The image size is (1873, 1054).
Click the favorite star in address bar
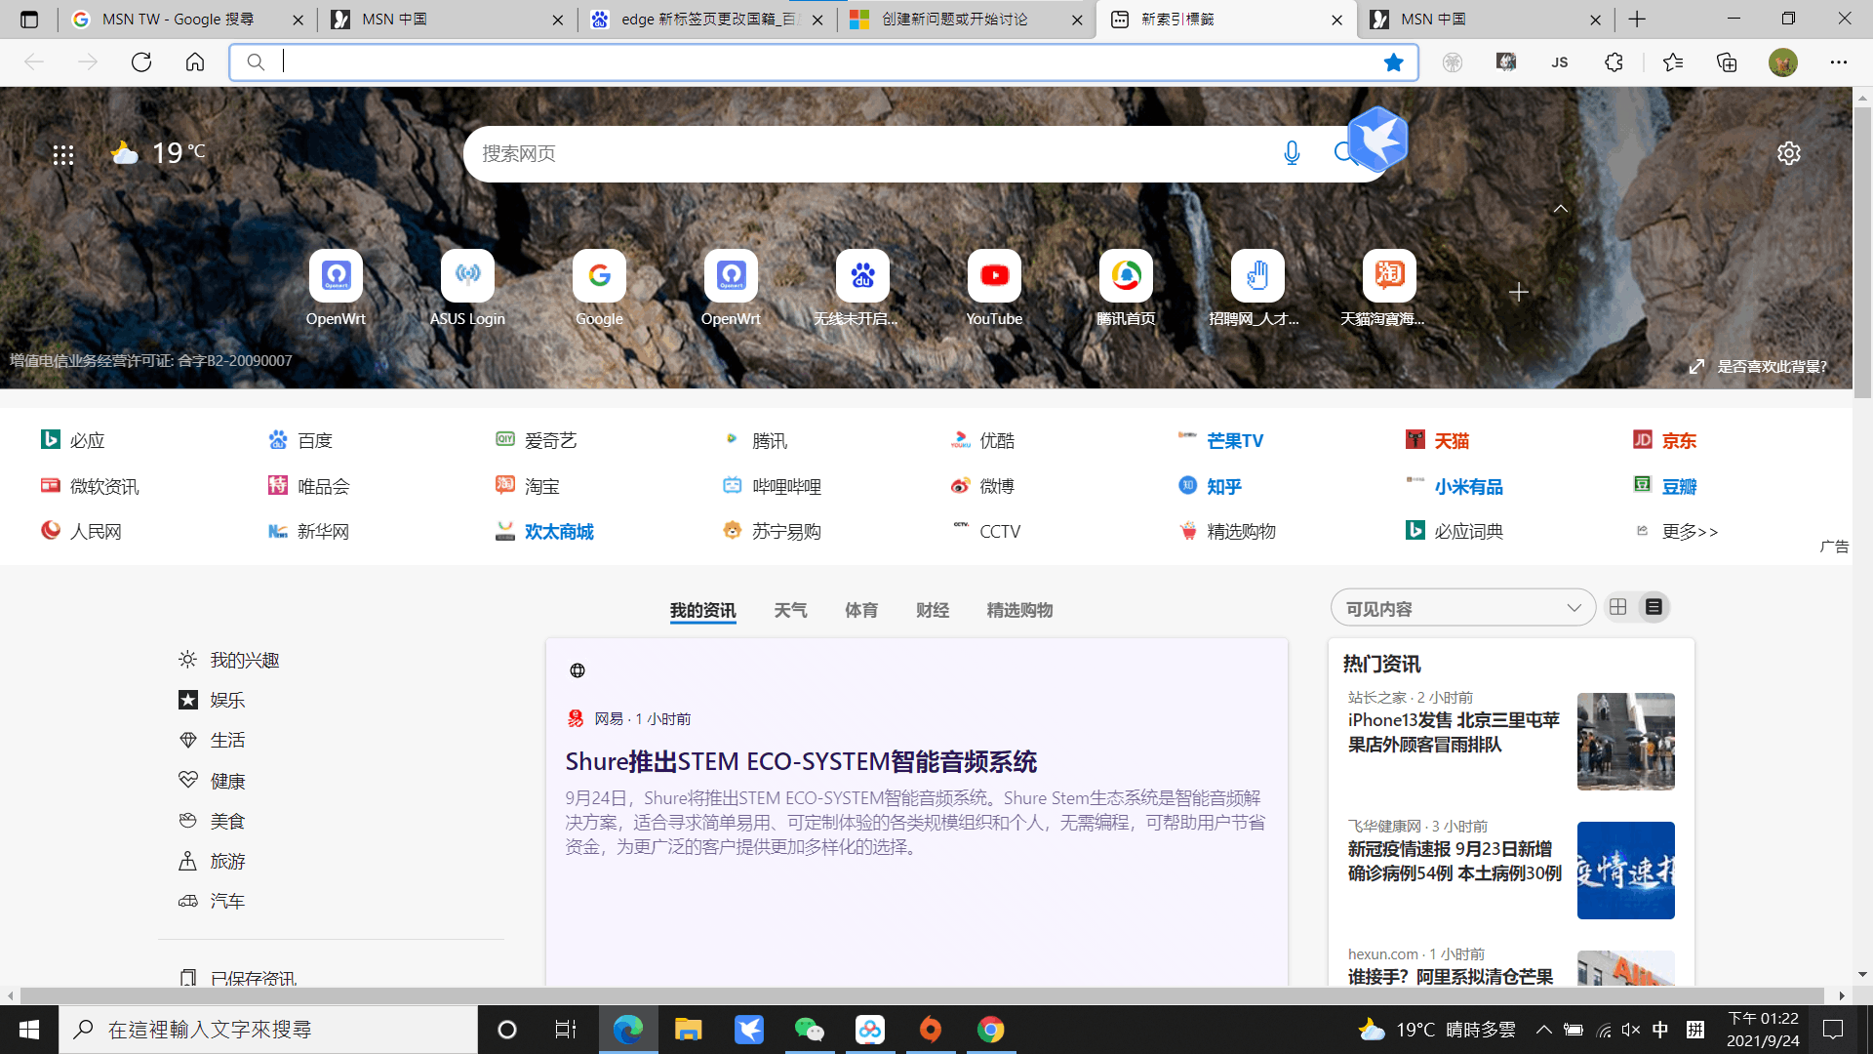tap(1393, 62)
